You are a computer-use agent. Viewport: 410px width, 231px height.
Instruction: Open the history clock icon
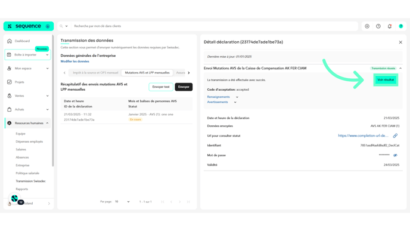click(378, 26)
